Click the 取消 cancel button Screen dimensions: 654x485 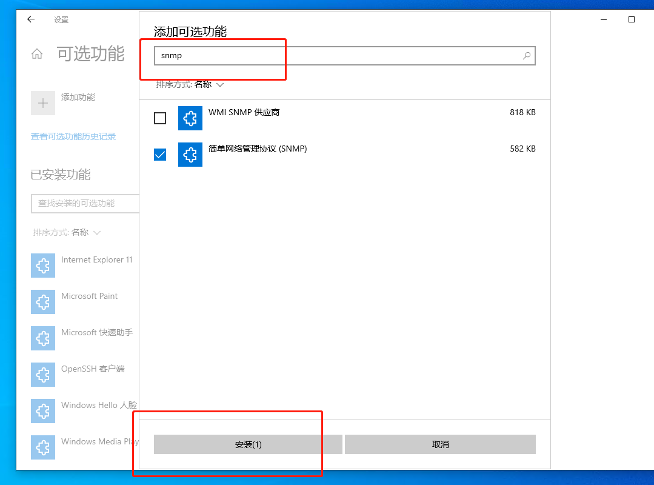[440, 444]
